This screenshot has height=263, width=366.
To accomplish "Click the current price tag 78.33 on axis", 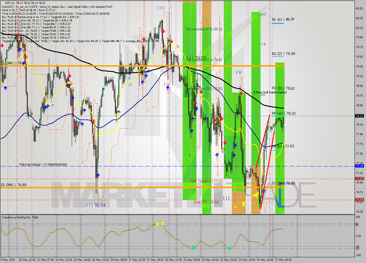I will tap(359, 116).
